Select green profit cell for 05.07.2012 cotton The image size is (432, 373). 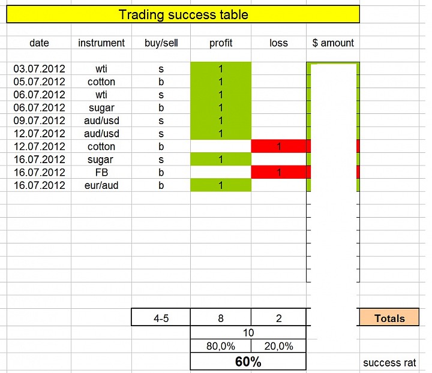[x=221, y=82]
